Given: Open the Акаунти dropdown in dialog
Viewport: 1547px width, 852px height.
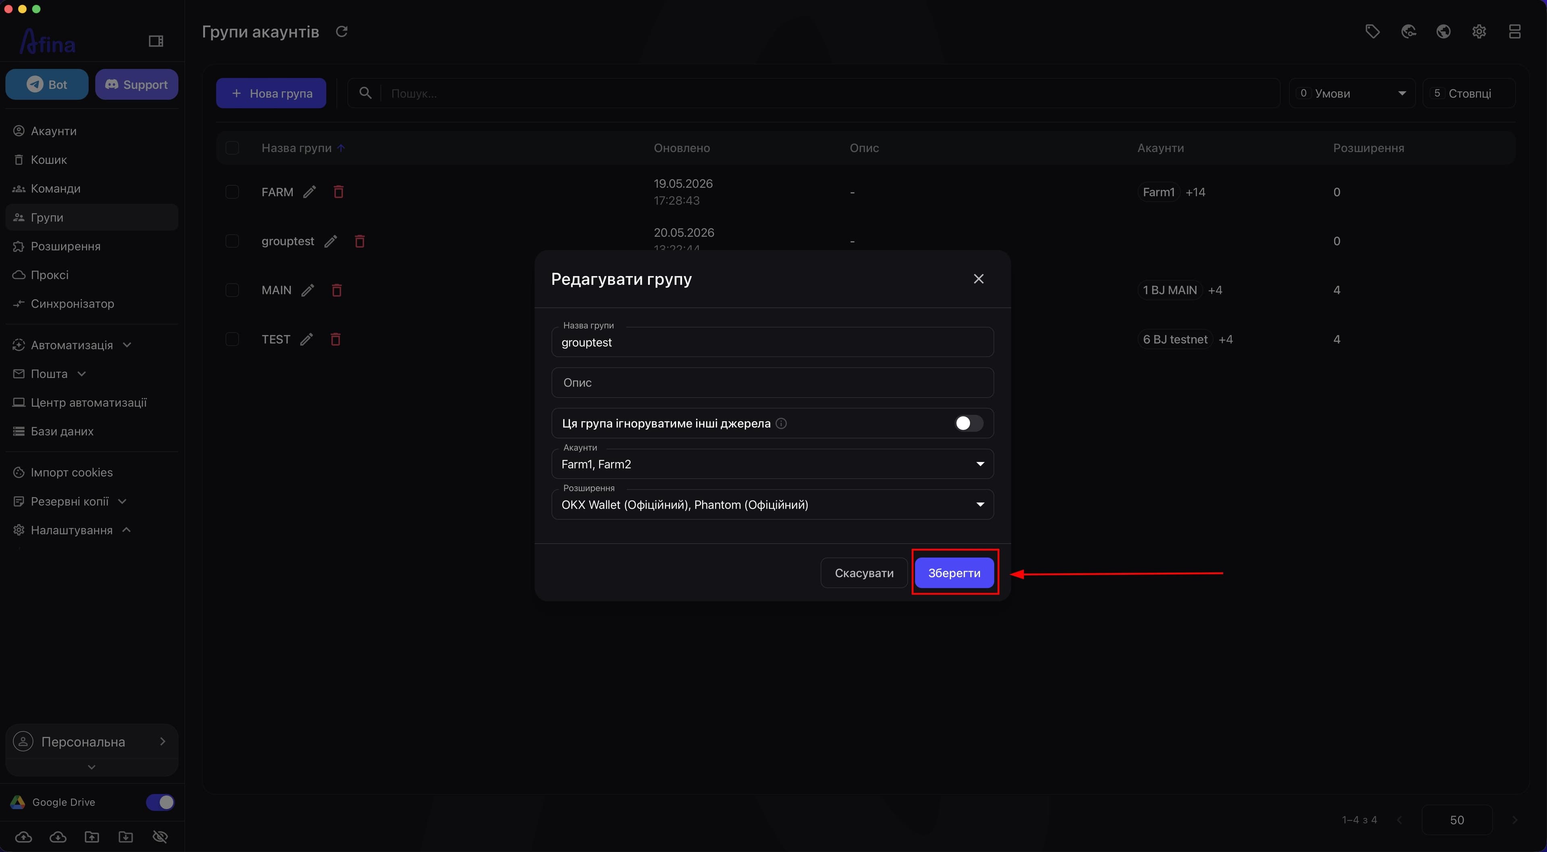Looking at the screenshot, I should [x=772, y=464].
